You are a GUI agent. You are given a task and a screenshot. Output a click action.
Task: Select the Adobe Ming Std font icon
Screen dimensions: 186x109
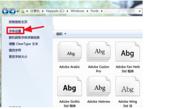(127, 86)
